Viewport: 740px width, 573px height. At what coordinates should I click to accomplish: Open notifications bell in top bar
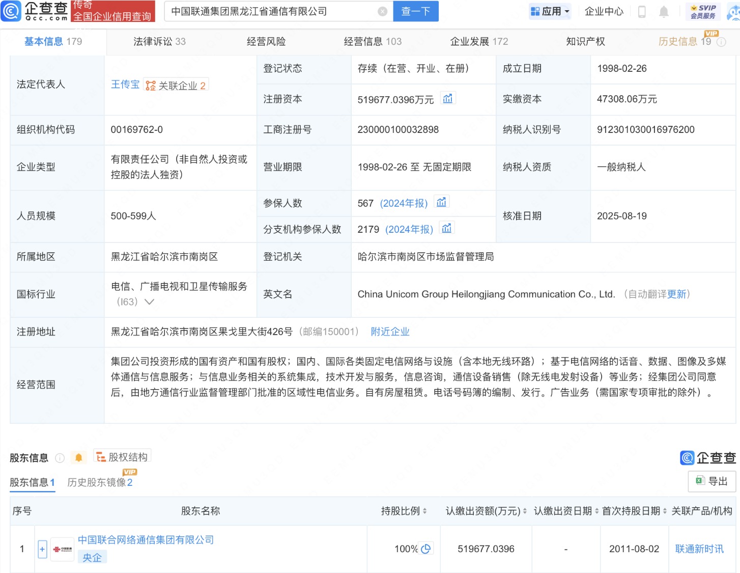(x=664, y=11)
